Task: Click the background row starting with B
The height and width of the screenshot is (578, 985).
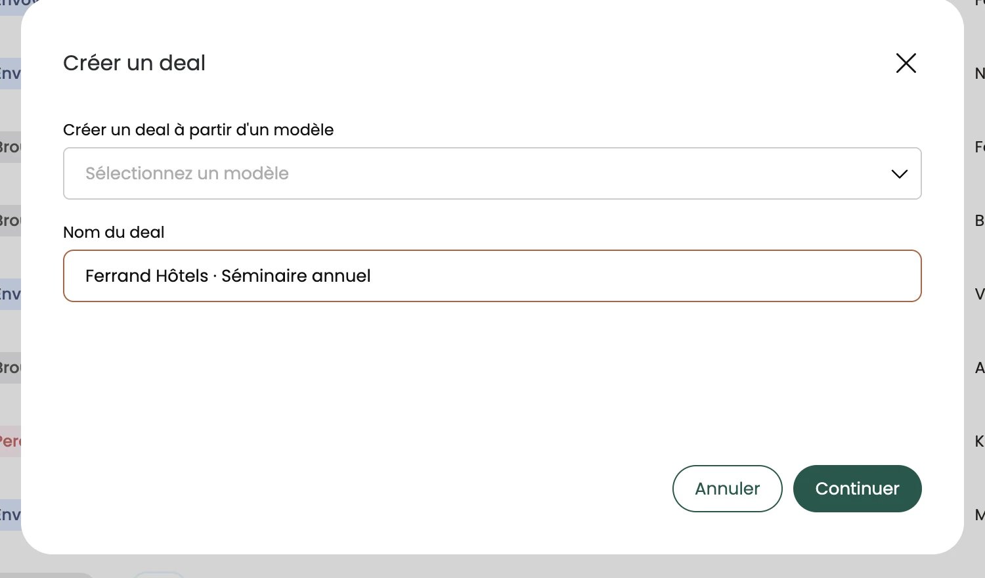Action: click(x=980, y=221)
